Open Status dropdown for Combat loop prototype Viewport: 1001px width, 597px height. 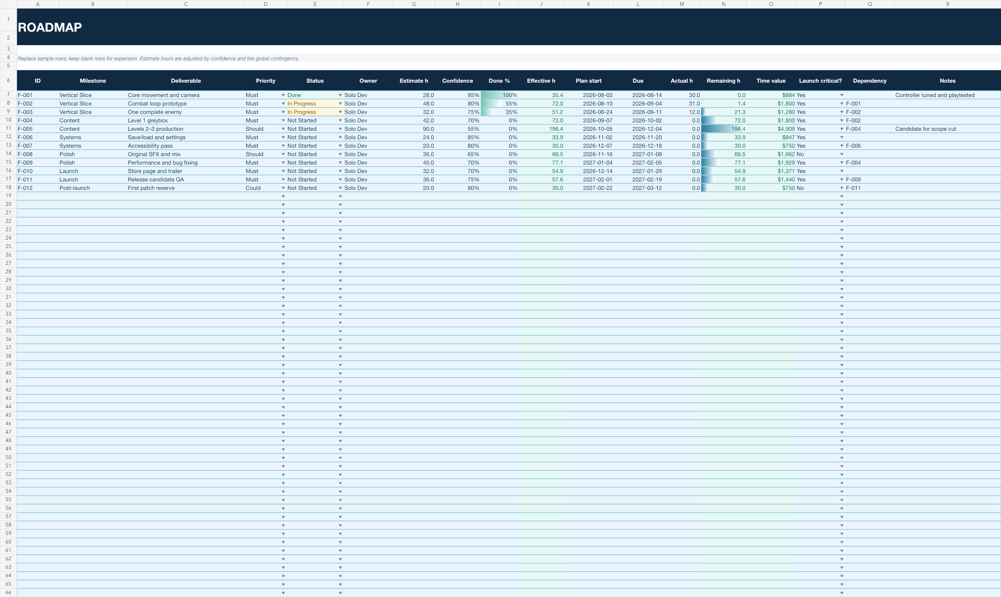[x=340, y=104]
